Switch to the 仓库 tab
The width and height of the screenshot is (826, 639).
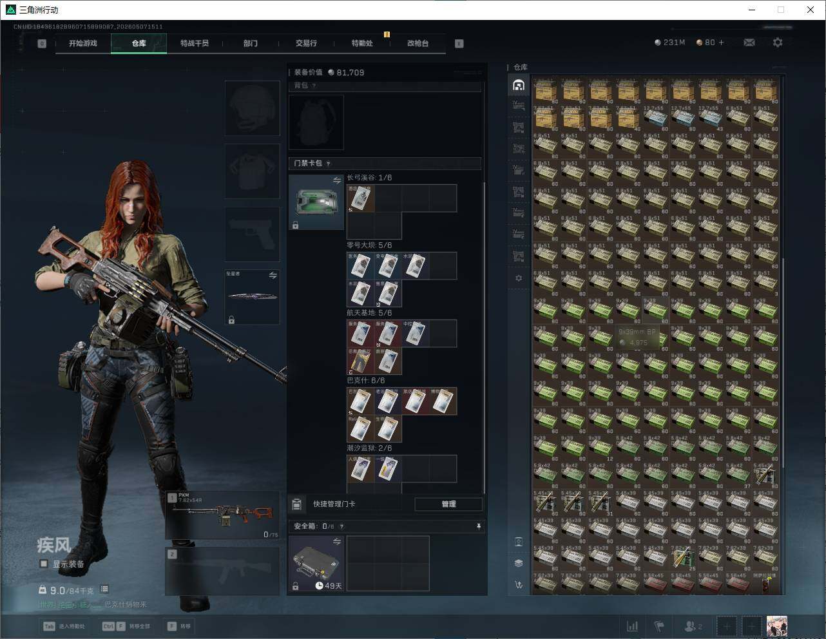tap(139, 43)
